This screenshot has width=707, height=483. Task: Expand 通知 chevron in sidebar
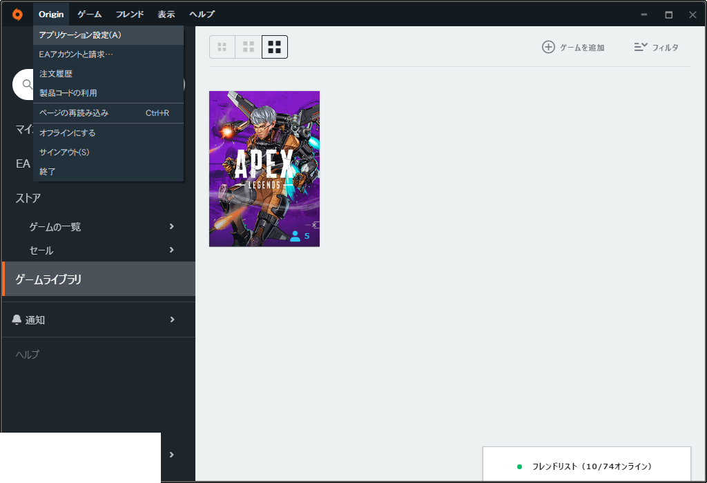172,319
